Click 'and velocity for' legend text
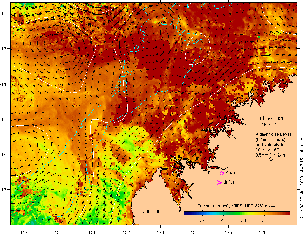Image resolution: width=304 pixels, height=235 pixels. (270, 145)
